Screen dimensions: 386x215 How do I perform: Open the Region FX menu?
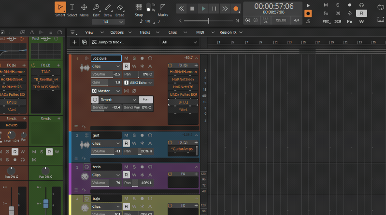(228, 32)
